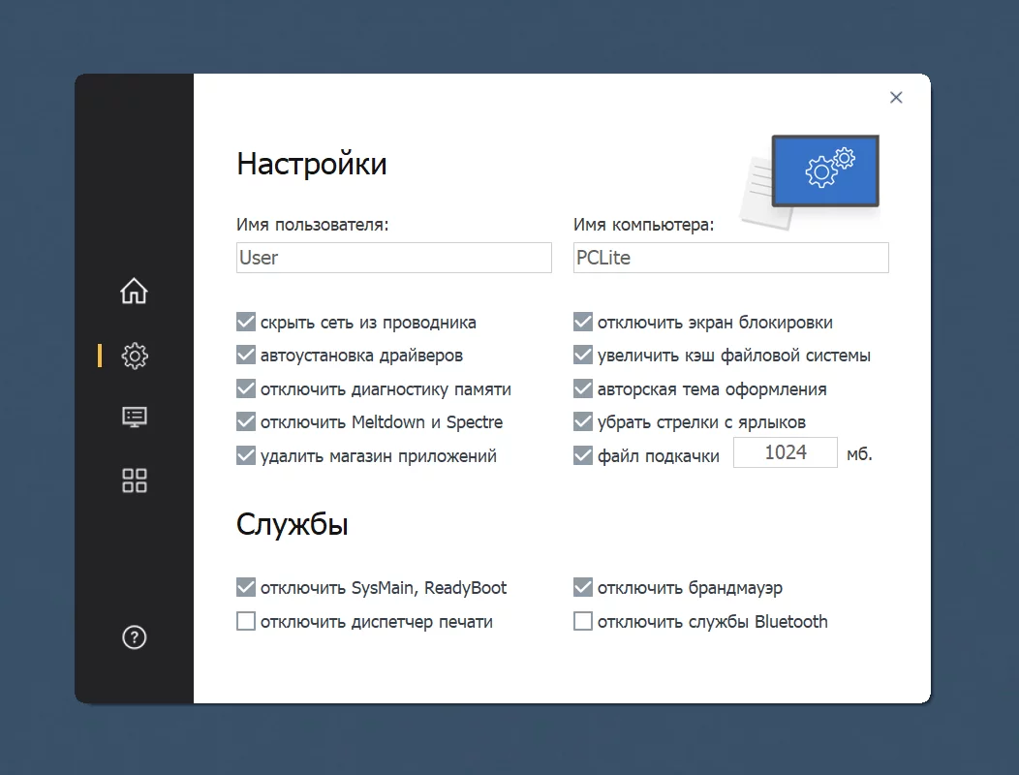Click the Имя компьютера input field
This screenshot has height=775, width=1019.
click(x=730, y=258)
